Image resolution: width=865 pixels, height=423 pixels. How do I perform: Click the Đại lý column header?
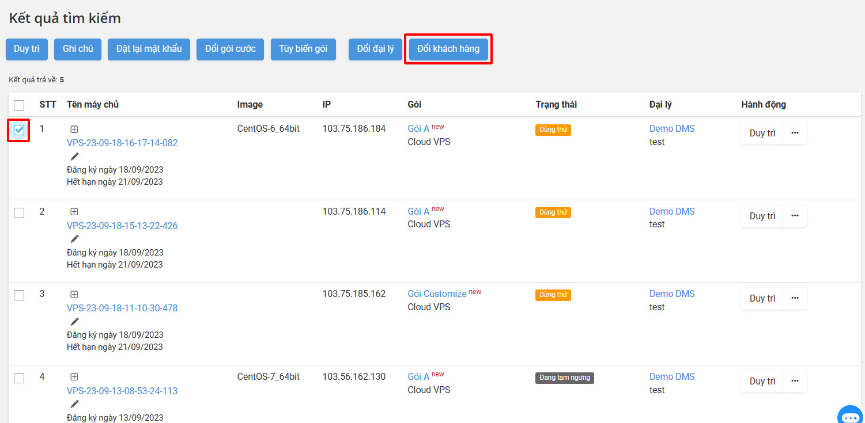pos(660,105)
